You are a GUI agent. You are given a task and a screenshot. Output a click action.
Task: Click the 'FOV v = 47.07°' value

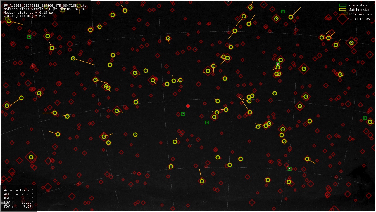point(18,206)
